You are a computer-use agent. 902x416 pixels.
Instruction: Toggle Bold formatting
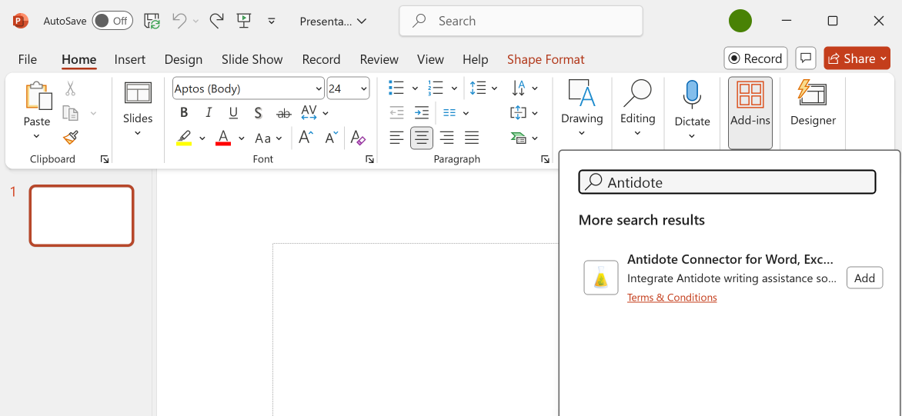point(184,113)
